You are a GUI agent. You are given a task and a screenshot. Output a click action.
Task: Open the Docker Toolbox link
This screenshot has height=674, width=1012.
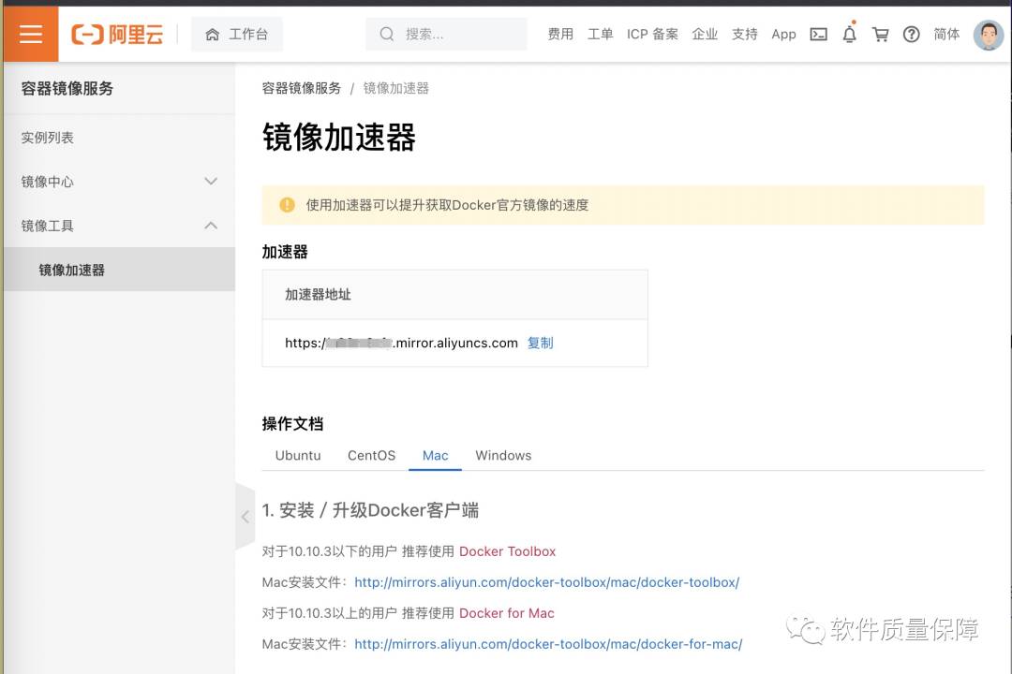pyautogui.click(x=507, y=551)
